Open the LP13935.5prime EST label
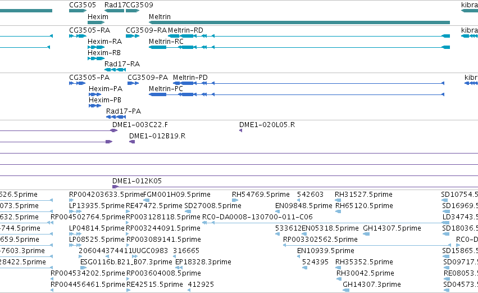Image resolution: width=478 pixels, height=293 pixels. (x=97, y=206)
